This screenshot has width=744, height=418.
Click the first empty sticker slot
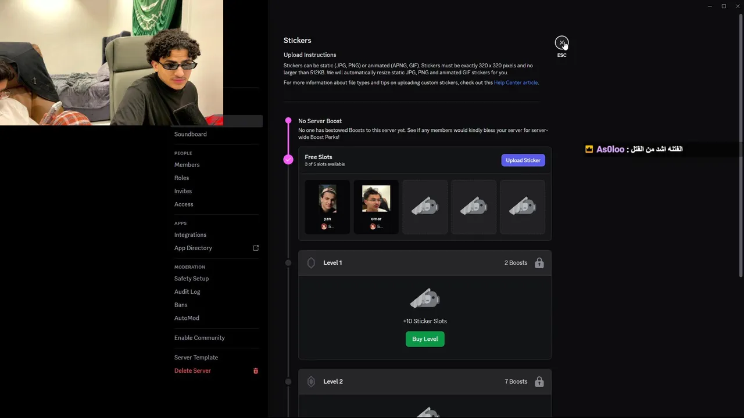click(425, 207)
